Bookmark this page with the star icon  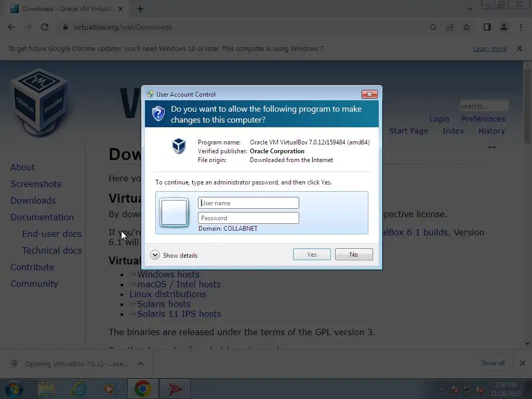(x=467, y=27)
